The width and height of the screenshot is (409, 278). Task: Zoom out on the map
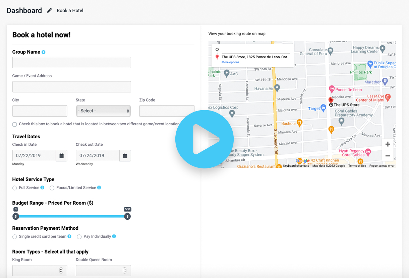point(388,156)
